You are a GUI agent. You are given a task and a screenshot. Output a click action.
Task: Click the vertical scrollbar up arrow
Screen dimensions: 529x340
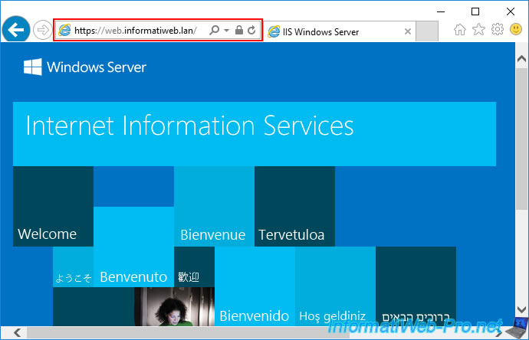[x=521, y=59]
